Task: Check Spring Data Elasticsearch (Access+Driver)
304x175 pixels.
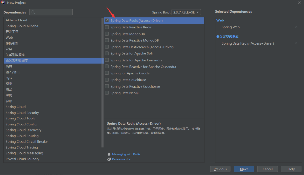Action: click(x=107, y=47)
